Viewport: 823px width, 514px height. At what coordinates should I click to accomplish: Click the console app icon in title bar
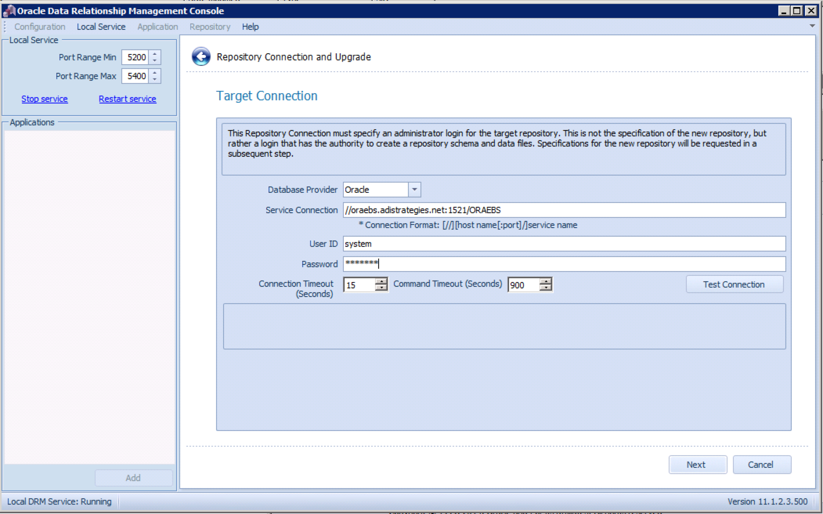click(x=9, y=11)
